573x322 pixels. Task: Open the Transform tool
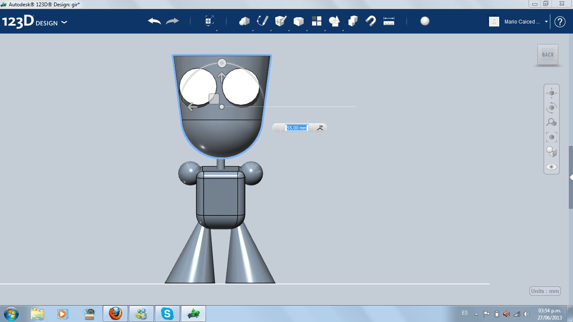[209, 21]
